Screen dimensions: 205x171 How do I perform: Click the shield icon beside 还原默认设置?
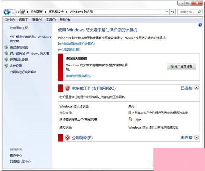click(x=6, y=60)
